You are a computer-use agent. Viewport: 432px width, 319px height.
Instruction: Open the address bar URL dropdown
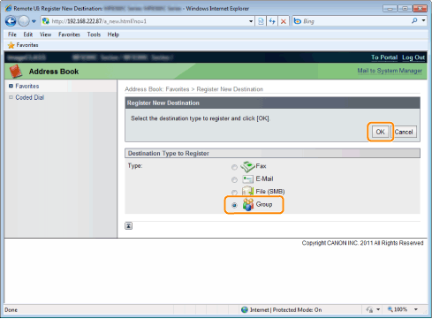coord(251,21)
